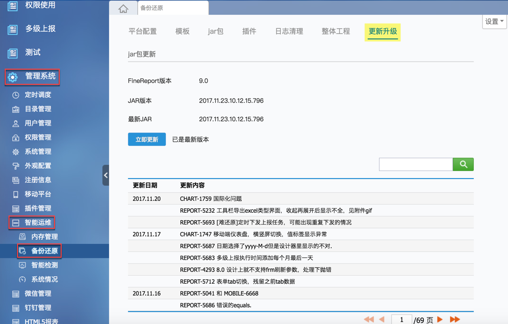This screenshot has width=508, height=324.
Task: Switch to the 模板 tab
Action: [x=182, y=31]
